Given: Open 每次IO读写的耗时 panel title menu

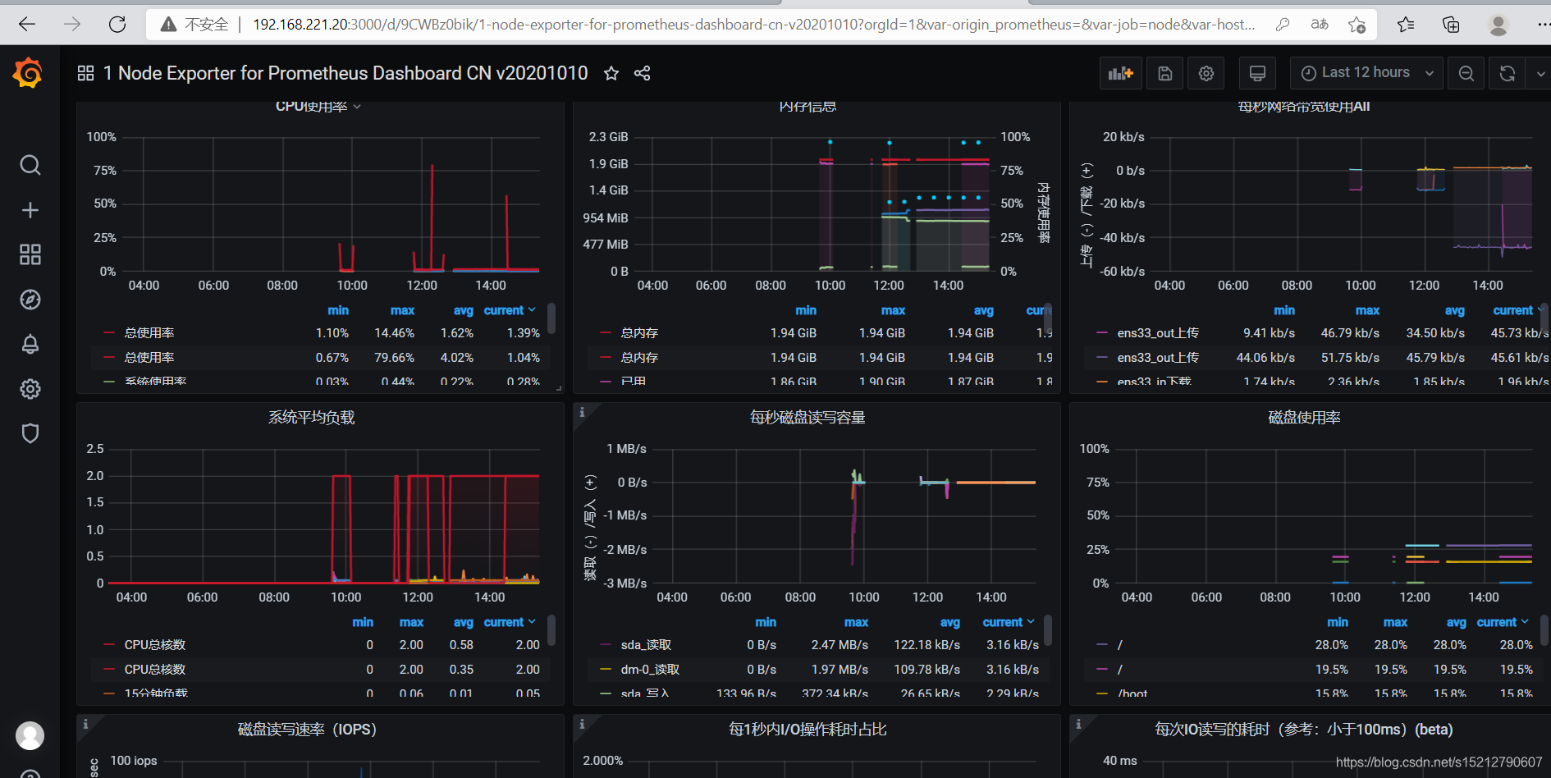Looking at the screenshot, I should [x=1304, y=730].
